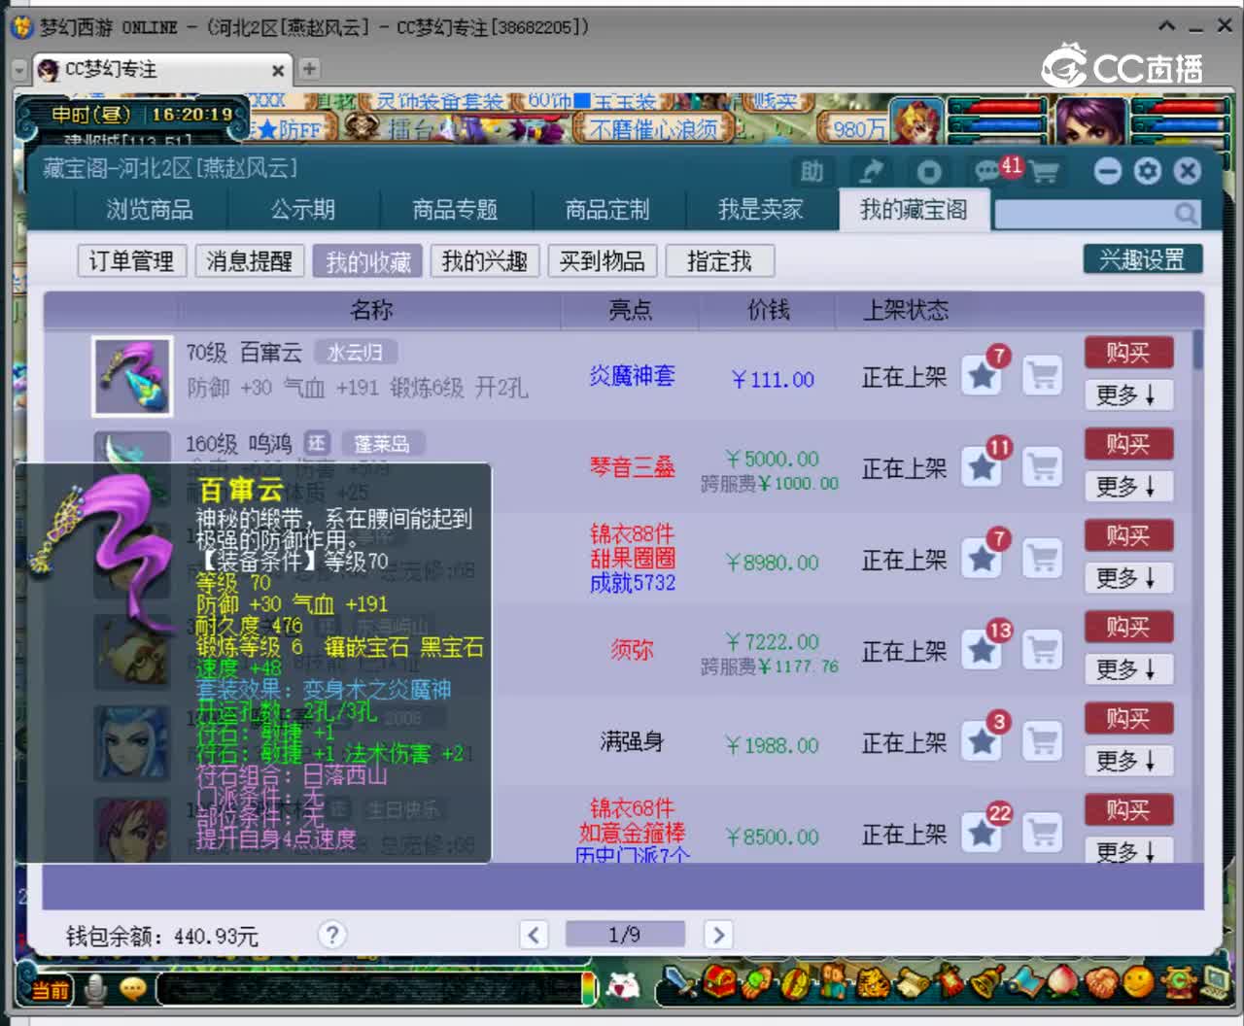Toggle favorite star on 须弥 row
This screenshot has height=1026, width=1244.
(983, 649)
